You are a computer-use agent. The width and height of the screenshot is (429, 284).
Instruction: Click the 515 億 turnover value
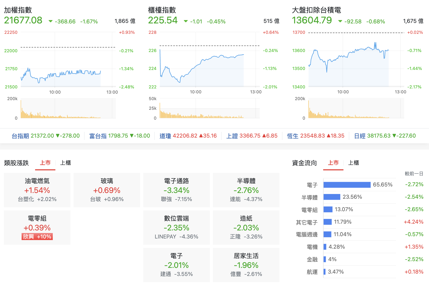(271, 21)
